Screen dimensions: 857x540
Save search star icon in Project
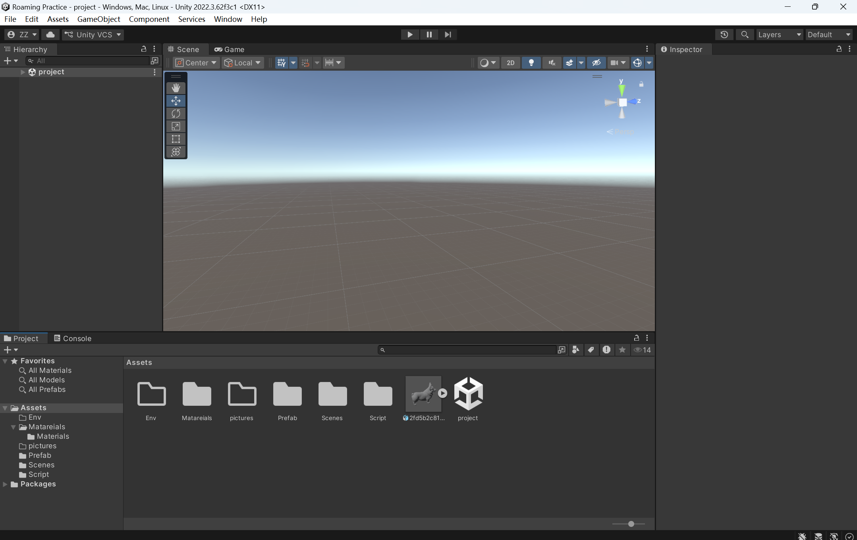tap(622, 350)
